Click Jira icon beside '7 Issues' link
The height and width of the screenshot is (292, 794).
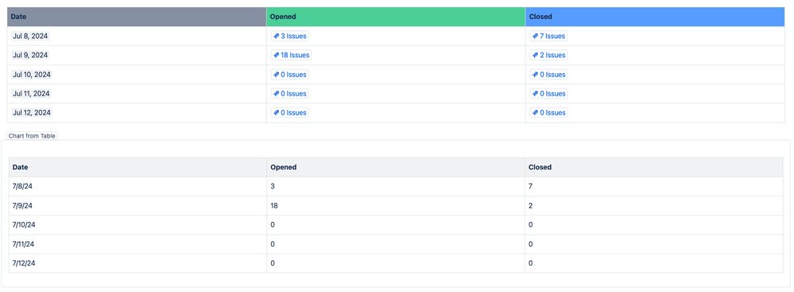[535, 36]
